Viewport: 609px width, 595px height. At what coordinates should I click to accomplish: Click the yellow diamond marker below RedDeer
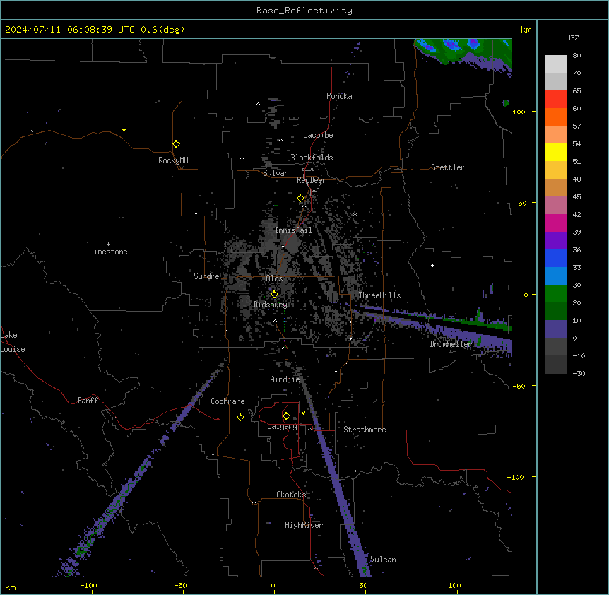pos(301,199)
